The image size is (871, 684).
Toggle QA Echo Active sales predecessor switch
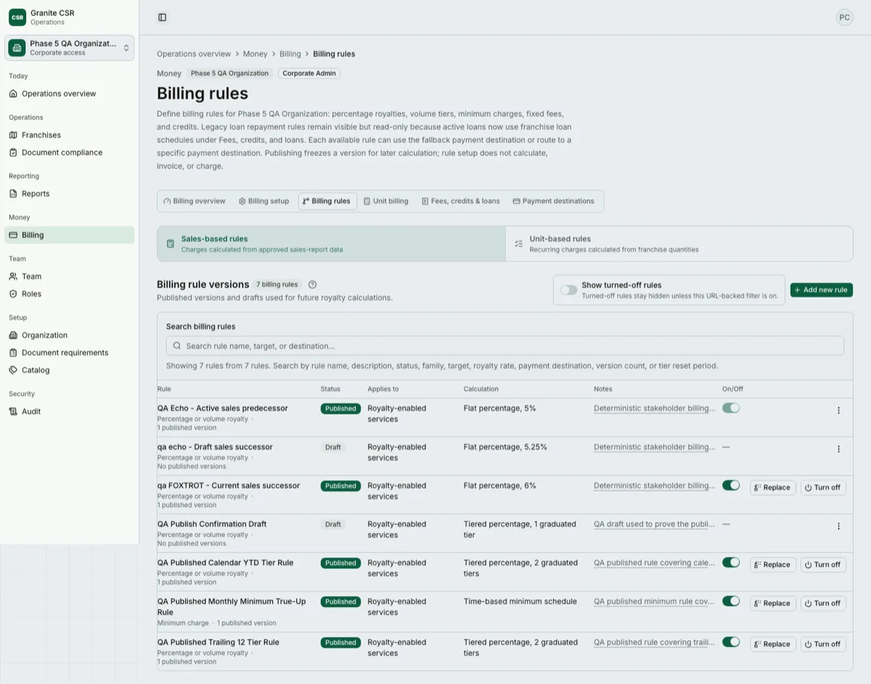[x=731, y=408]
